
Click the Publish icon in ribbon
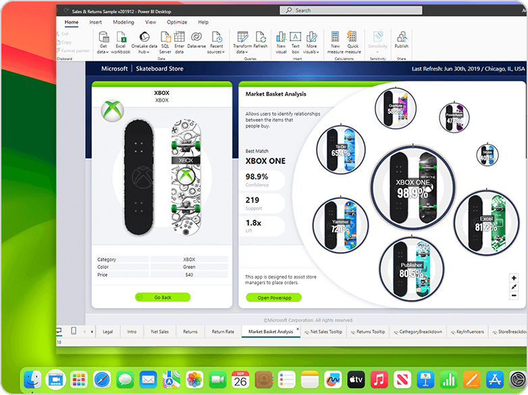click(401, 38)
